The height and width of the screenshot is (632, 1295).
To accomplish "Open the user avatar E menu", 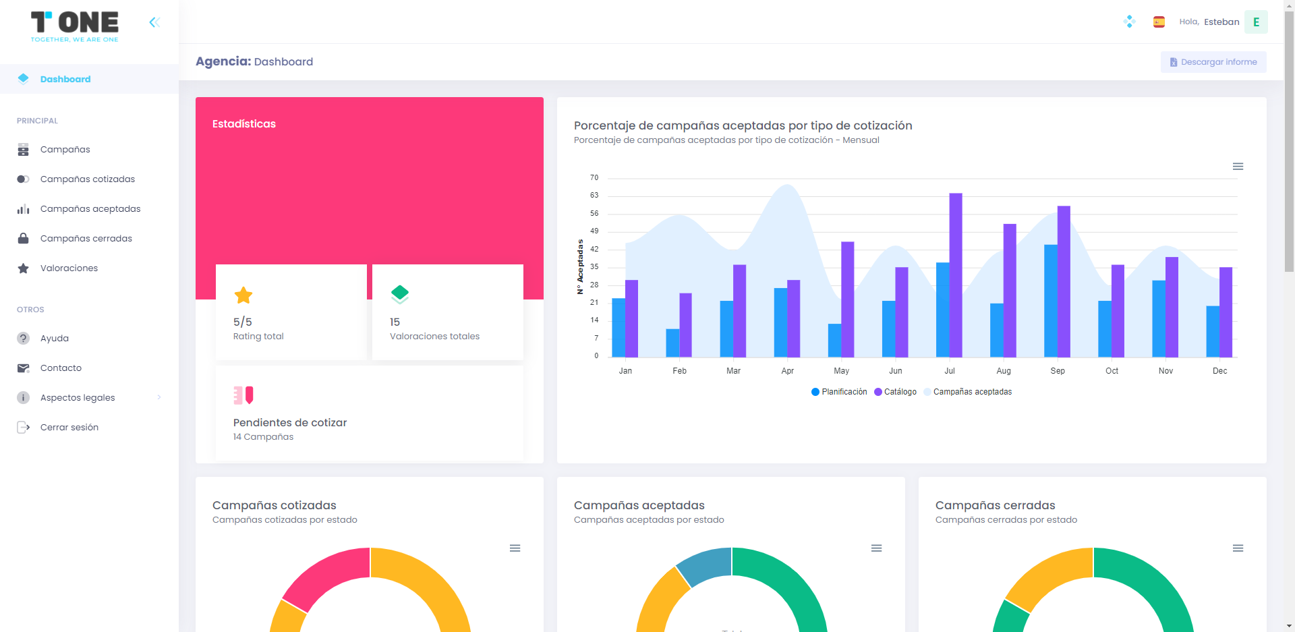I will 1256,22.
